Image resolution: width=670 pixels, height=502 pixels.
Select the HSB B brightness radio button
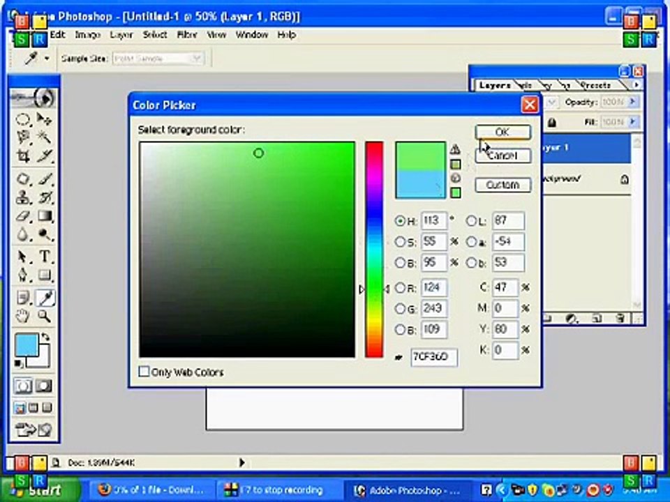(x=400, y=263)
